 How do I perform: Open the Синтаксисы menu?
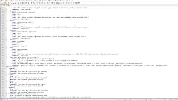30,1
